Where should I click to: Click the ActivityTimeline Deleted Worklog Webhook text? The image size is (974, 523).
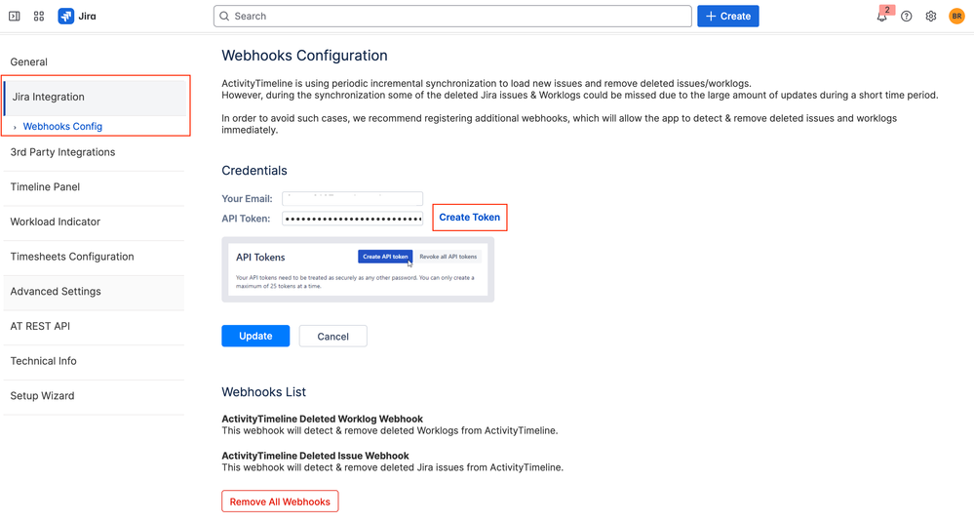click(323, 420)
